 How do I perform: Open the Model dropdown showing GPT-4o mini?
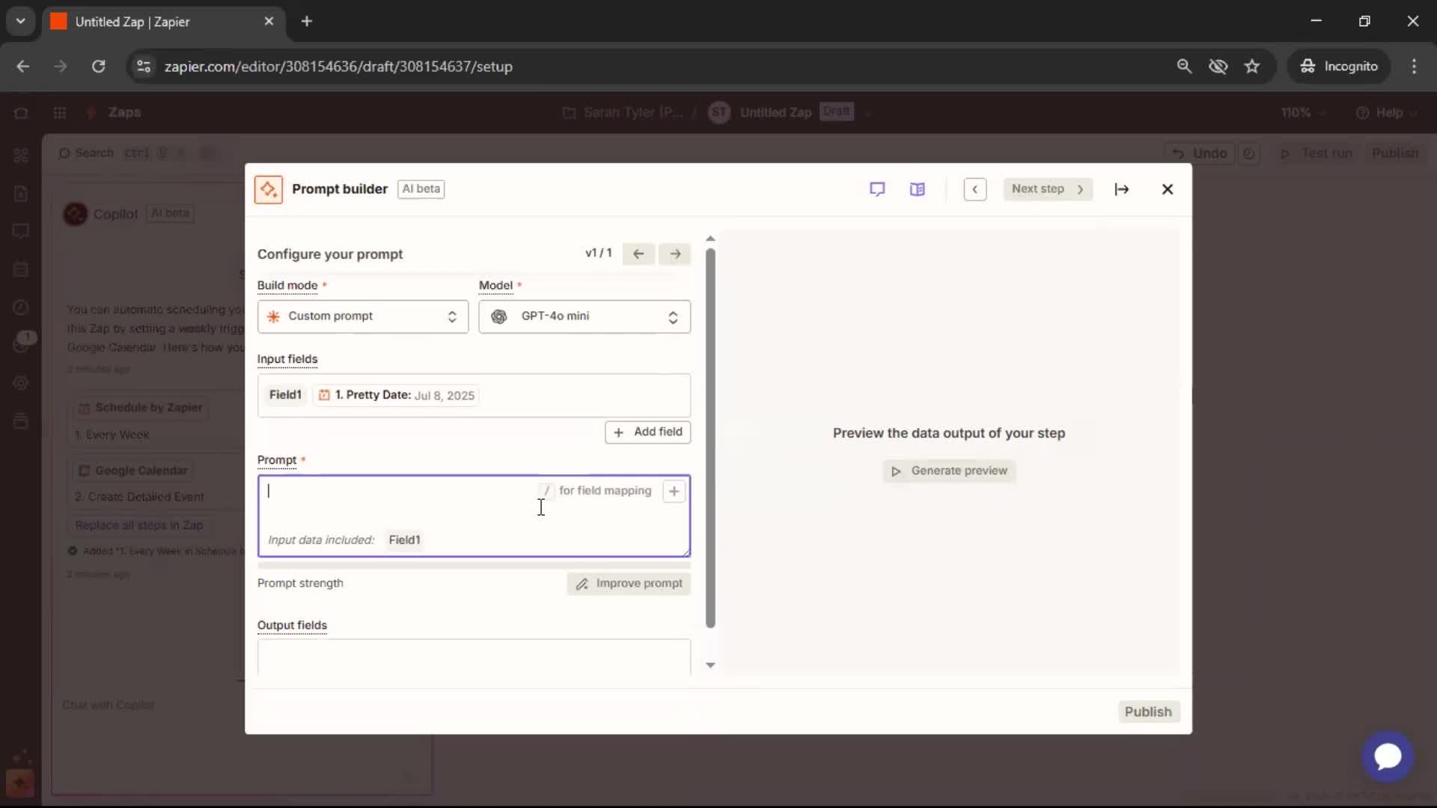[x=585, y=316]
